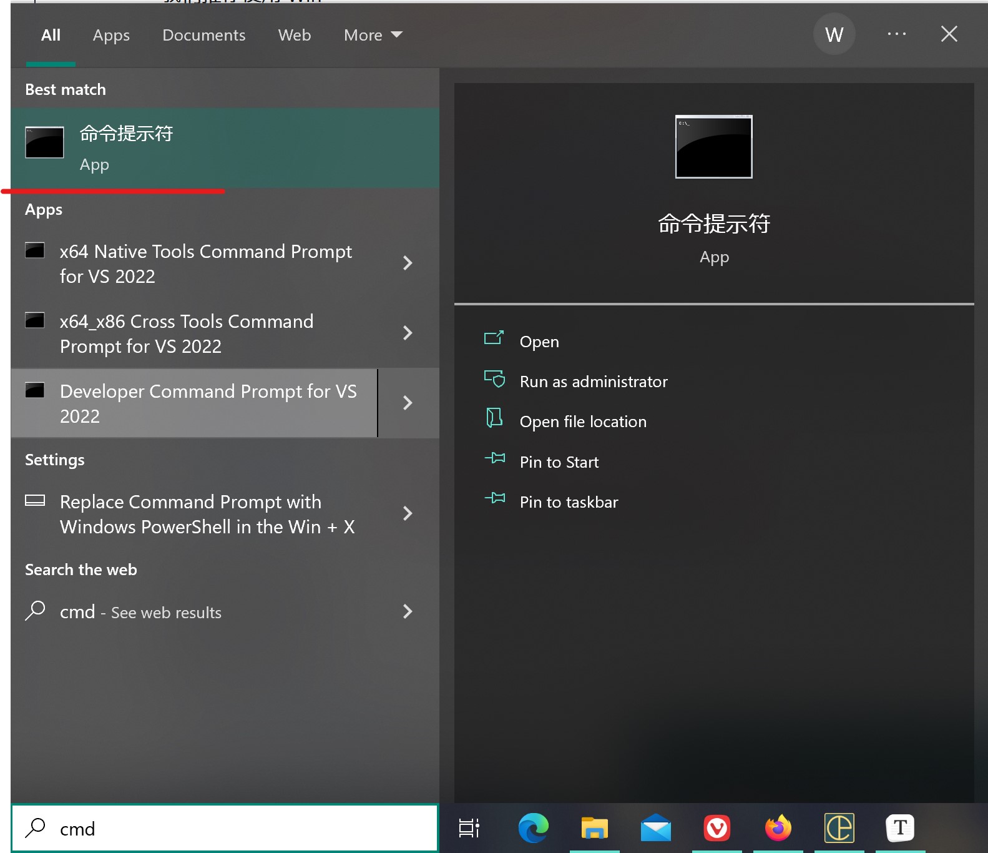Expand Developer Command Prompt for VS 2022 arrow
Screen dimensions: 988x853
[408, 403]
